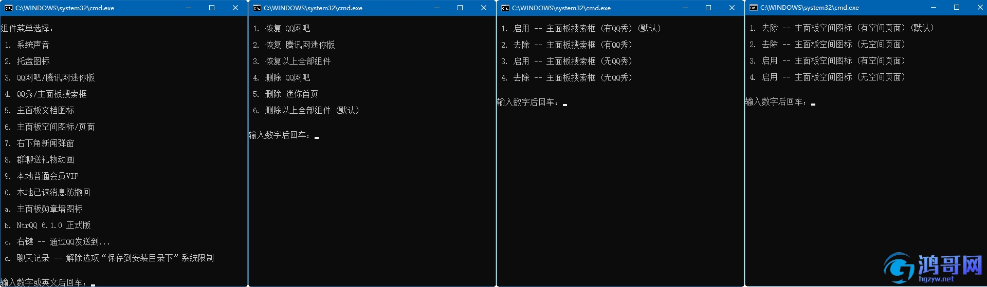Image resolution: width=987 pixels, height=287 pixels.
Task: Click the input prompt in the 恢复 QQ网吧 window
Action: coord(280,135)
